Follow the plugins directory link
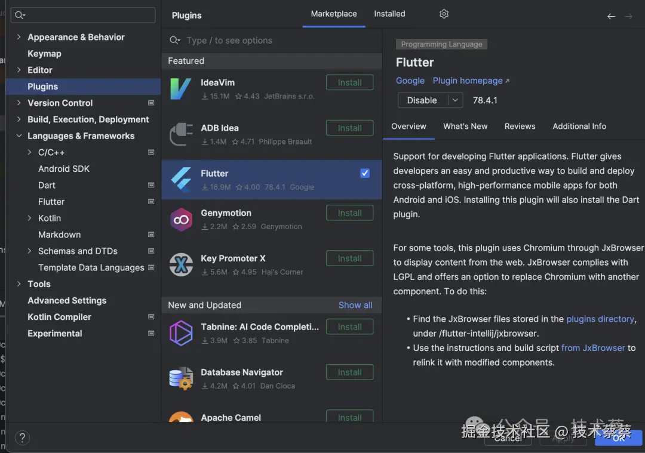The height and width of the screenshot is (453, 645). pyautogui.click(x=600, y=319)
